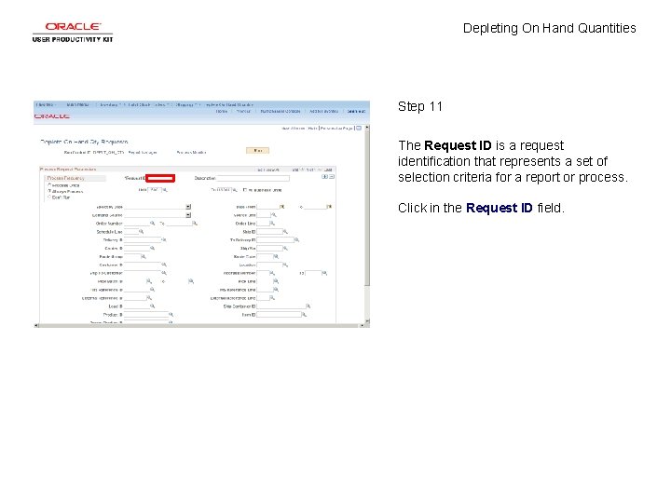Click lookup icon for Schedule Line field

point(142,231)
